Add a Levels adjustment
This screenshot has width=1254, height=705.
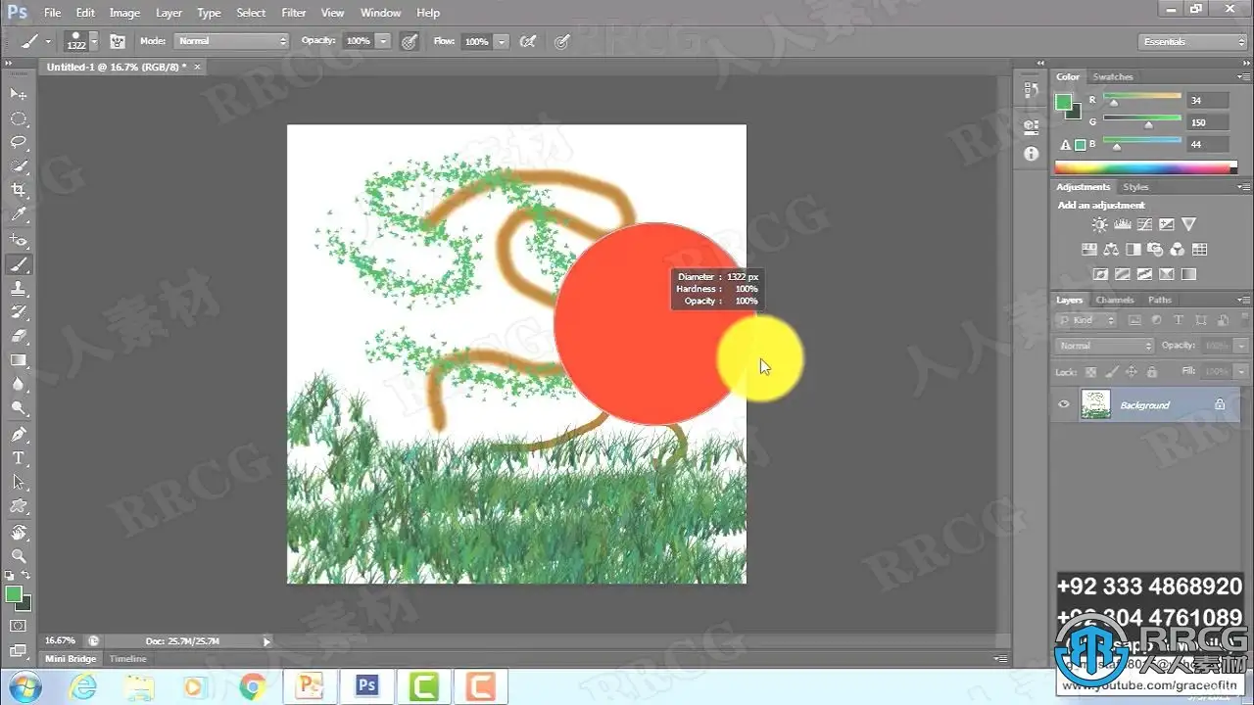click(1123, 225)
